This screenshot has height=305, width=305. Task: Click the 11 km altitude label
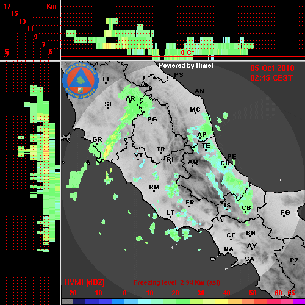click(30, 29)
